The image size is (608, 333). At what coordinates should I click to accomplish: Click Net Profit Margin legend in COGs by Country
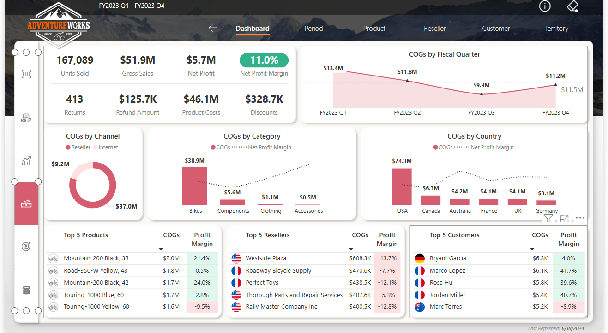tap(484, 147)
